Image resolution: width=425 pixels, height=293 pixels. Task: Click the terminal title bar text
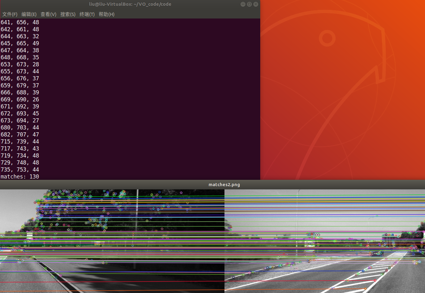(130, 4)
